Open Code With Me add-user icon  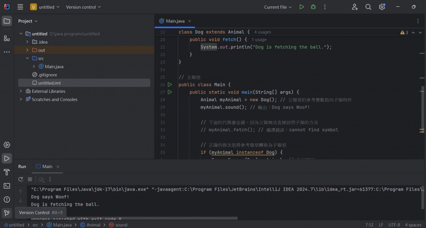[355, 7]
